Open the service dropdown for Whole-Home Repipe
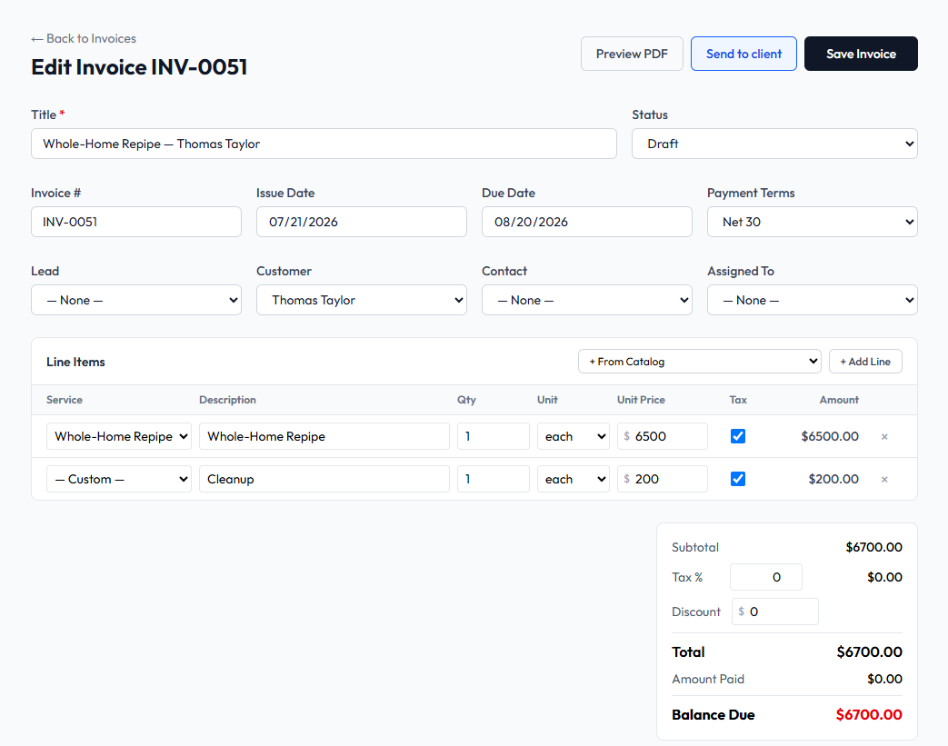 pyautogui.click(x=119, y=436)
